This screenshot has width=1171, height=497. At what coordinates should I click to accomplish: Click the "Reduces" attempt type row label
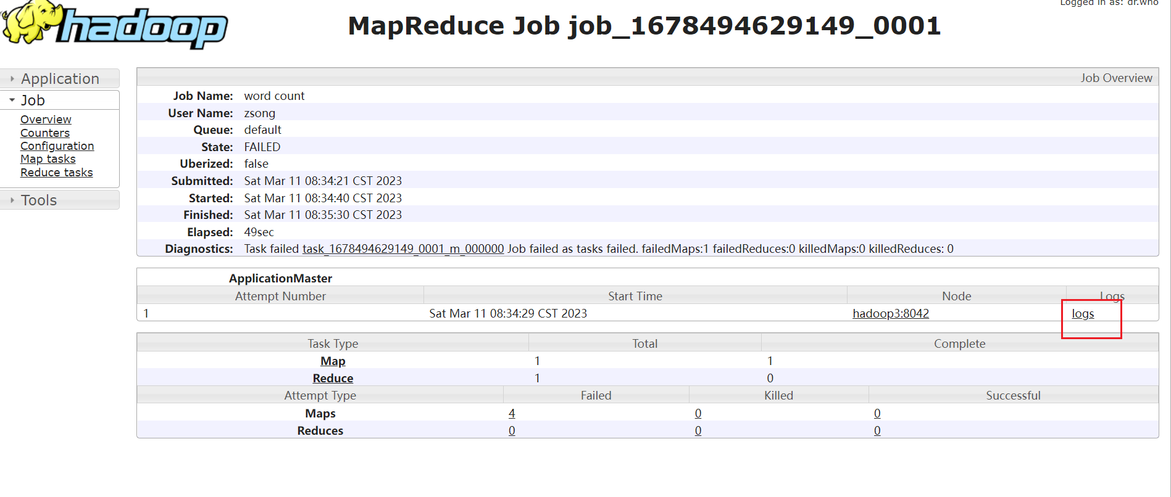[320, 430]
